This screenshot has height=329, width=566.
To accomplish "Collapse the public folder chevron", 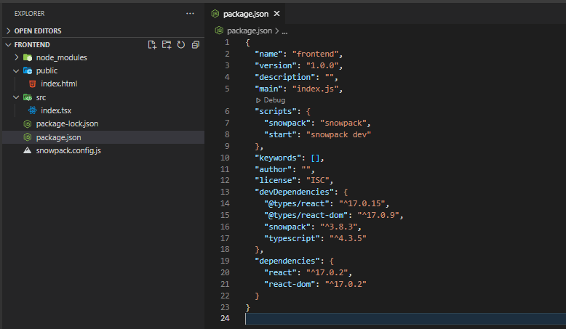I will (x=16, y=71).
